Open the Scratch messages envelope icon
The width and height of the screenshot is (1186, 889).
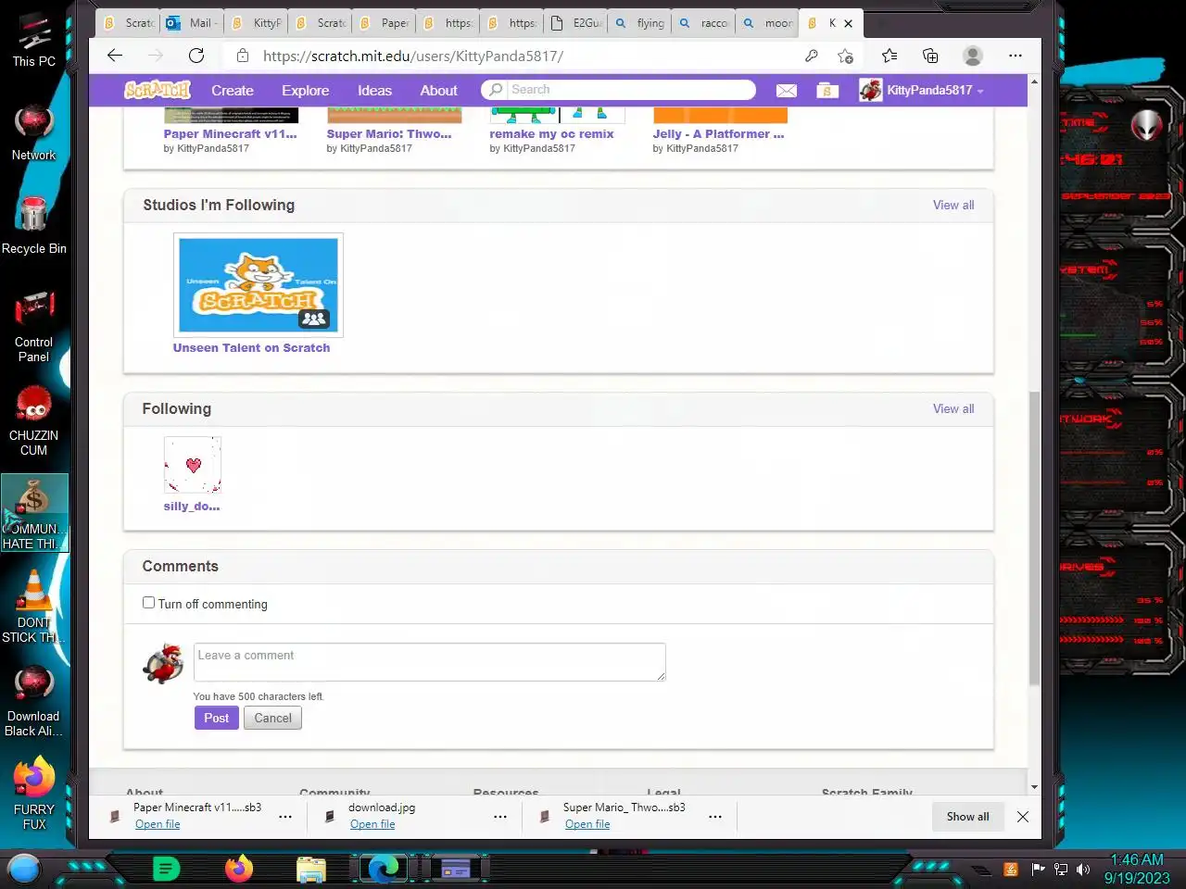[786, 90]
